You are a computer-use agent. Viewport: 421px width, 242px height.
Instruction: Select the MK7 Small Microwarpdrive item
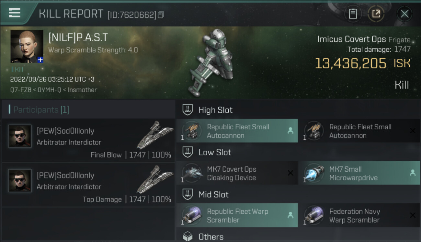point(359,173)
